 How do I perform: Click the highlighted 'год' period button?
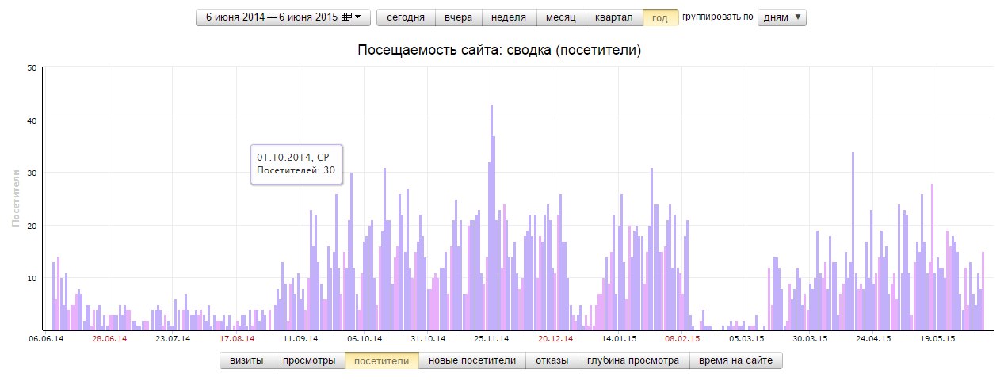660,17
